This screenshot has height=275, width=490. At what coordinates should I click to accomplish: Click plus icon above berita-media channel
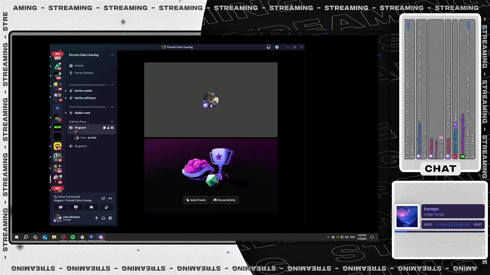[112, 85]
